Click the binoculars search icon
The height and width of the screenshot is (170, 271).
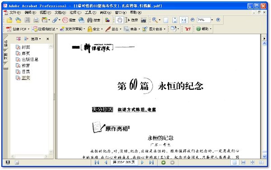[x=90, y=20]
